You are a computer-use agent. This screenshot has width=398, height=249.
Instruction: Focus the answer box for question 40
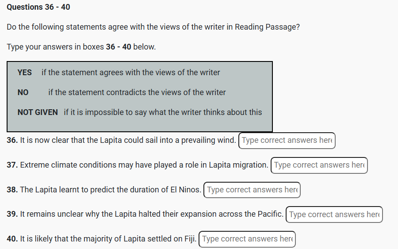247,239
